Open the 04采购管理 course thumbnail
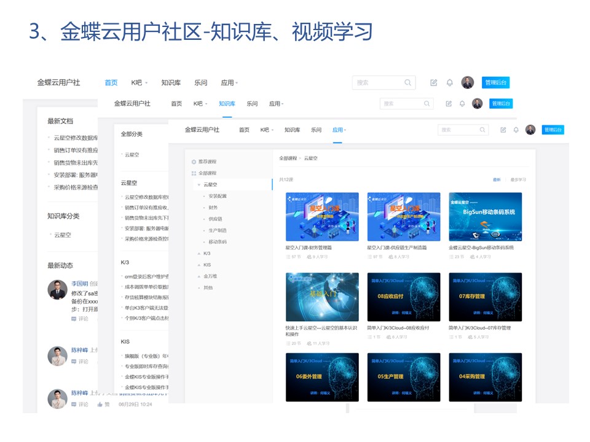 [x=486, y=378]
